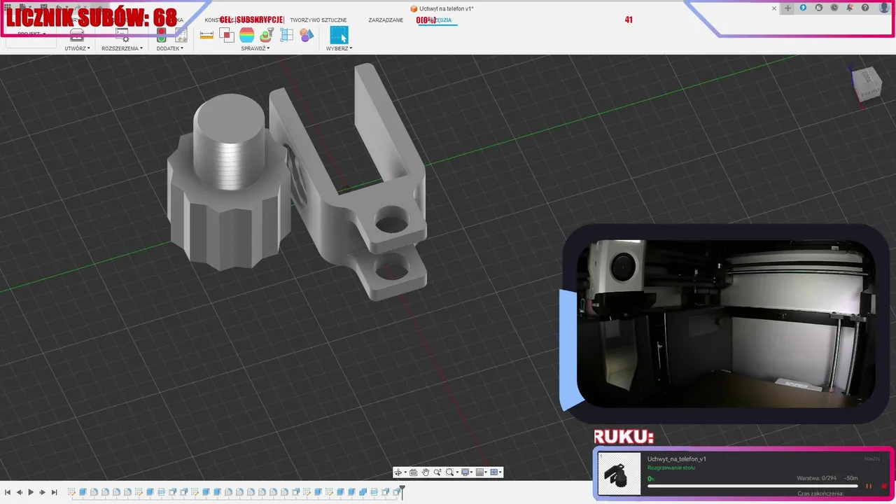Click the Warstwa: 0/294 layer counter
Image resolution: width=896 pixels, height=504 pixels.
click(818, 478)
